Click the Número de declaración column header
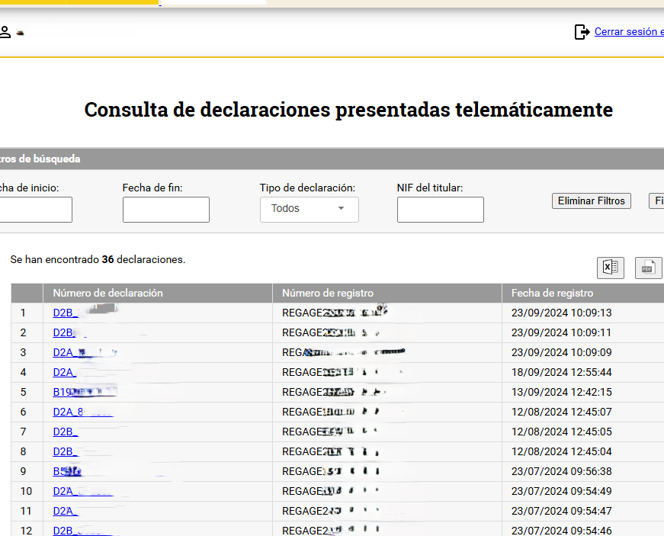 [107, 293]
